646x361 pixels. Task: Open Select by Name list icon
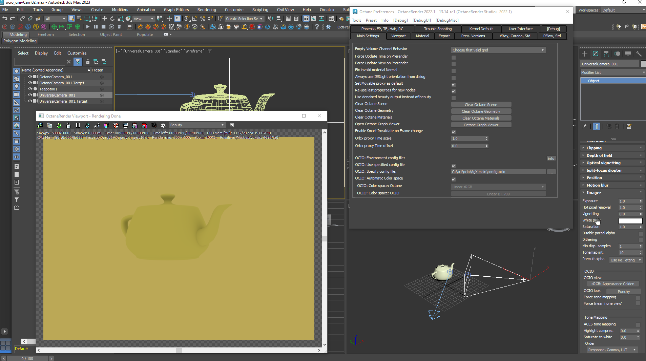point(79,19)
